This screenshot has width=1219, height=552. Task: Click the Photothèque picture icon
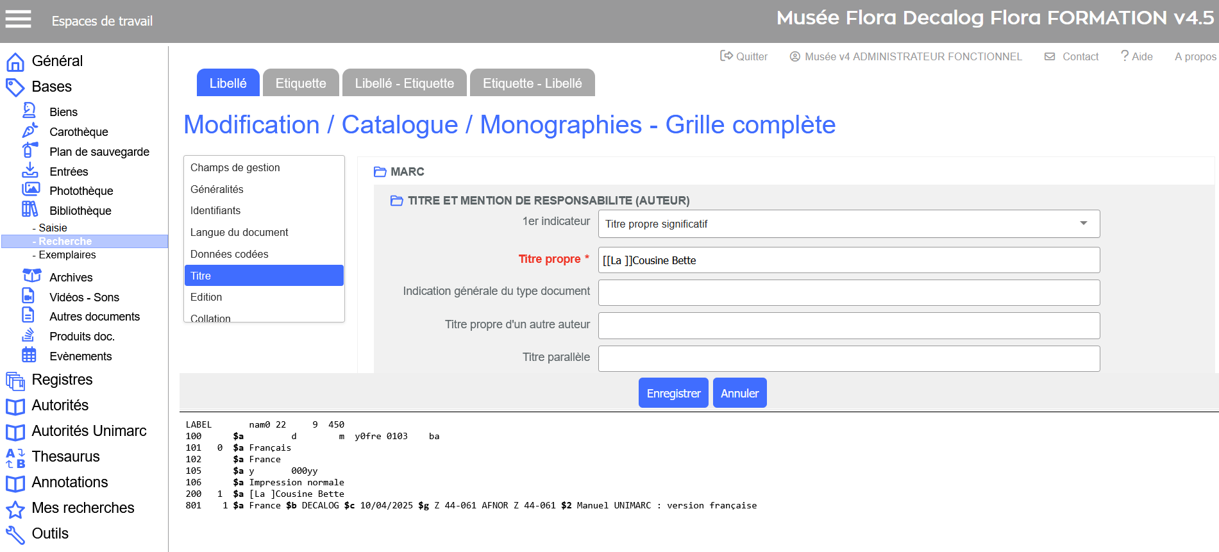click(x=30, y=190)
